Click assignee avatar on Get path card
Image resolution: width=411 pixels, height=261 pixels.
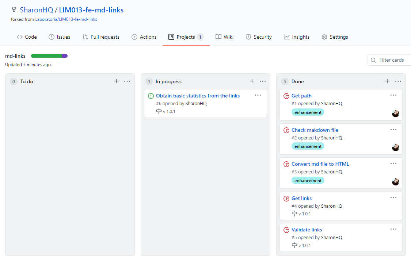[x=396, y=114]
